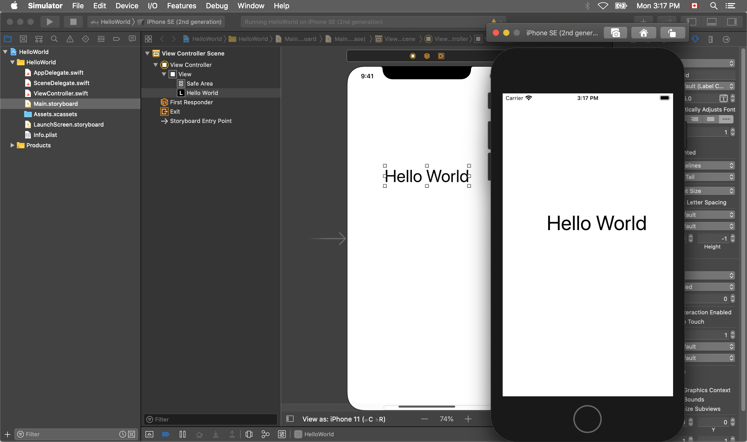
Task: Toggle the document outline visibility button
Action: tap(290, 419)
